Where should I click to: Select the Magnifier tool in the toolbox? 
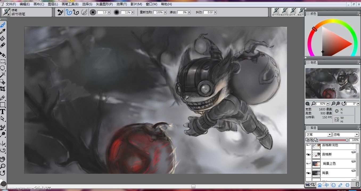(3, 166)
